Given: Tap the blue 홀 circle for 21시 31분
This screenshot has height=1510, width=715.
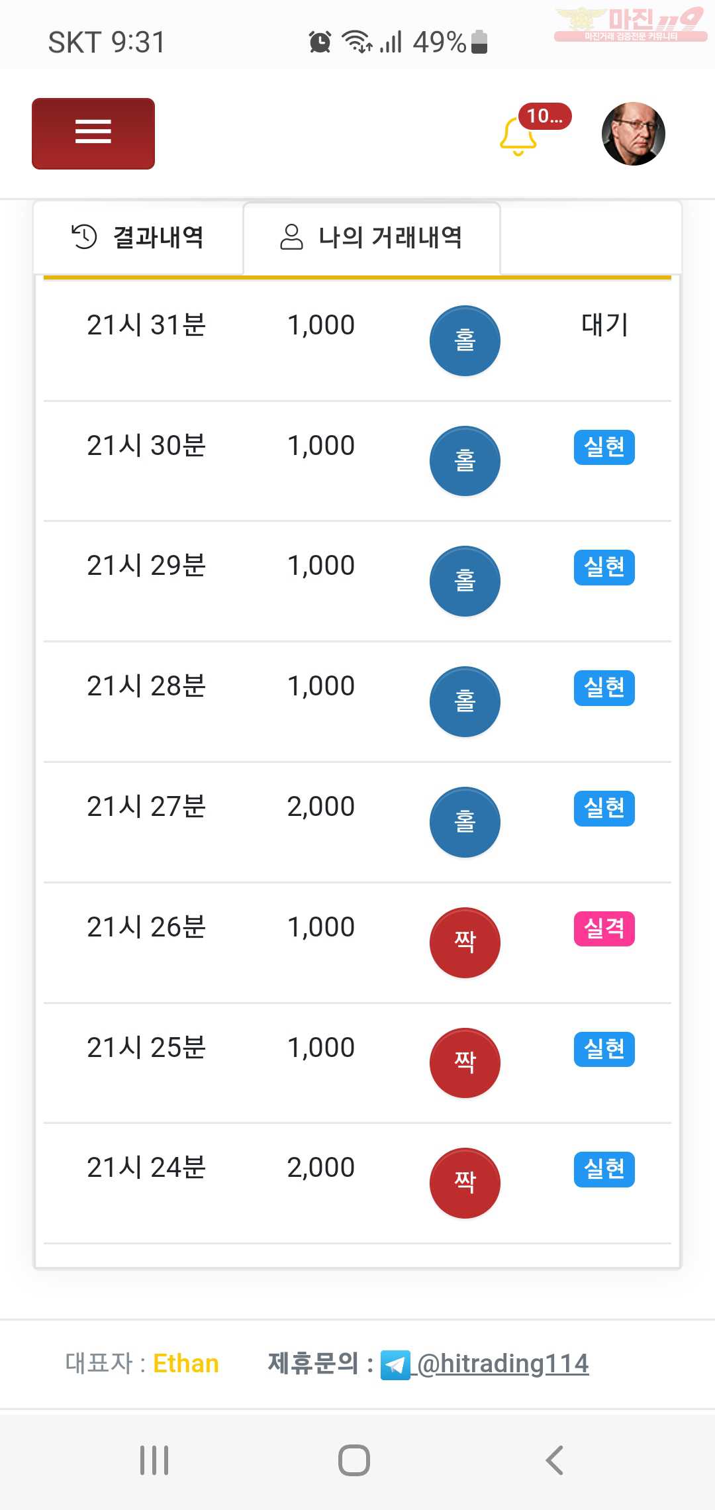Looking at the screenshot, I should point(465,340).
